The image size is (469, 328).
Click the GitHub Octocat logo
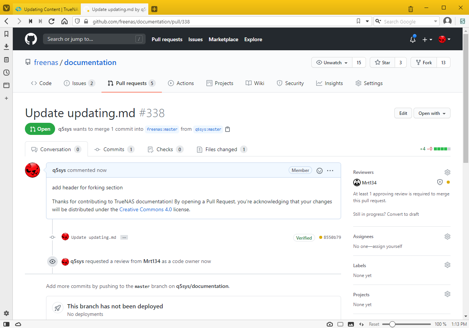click(31, 39)
